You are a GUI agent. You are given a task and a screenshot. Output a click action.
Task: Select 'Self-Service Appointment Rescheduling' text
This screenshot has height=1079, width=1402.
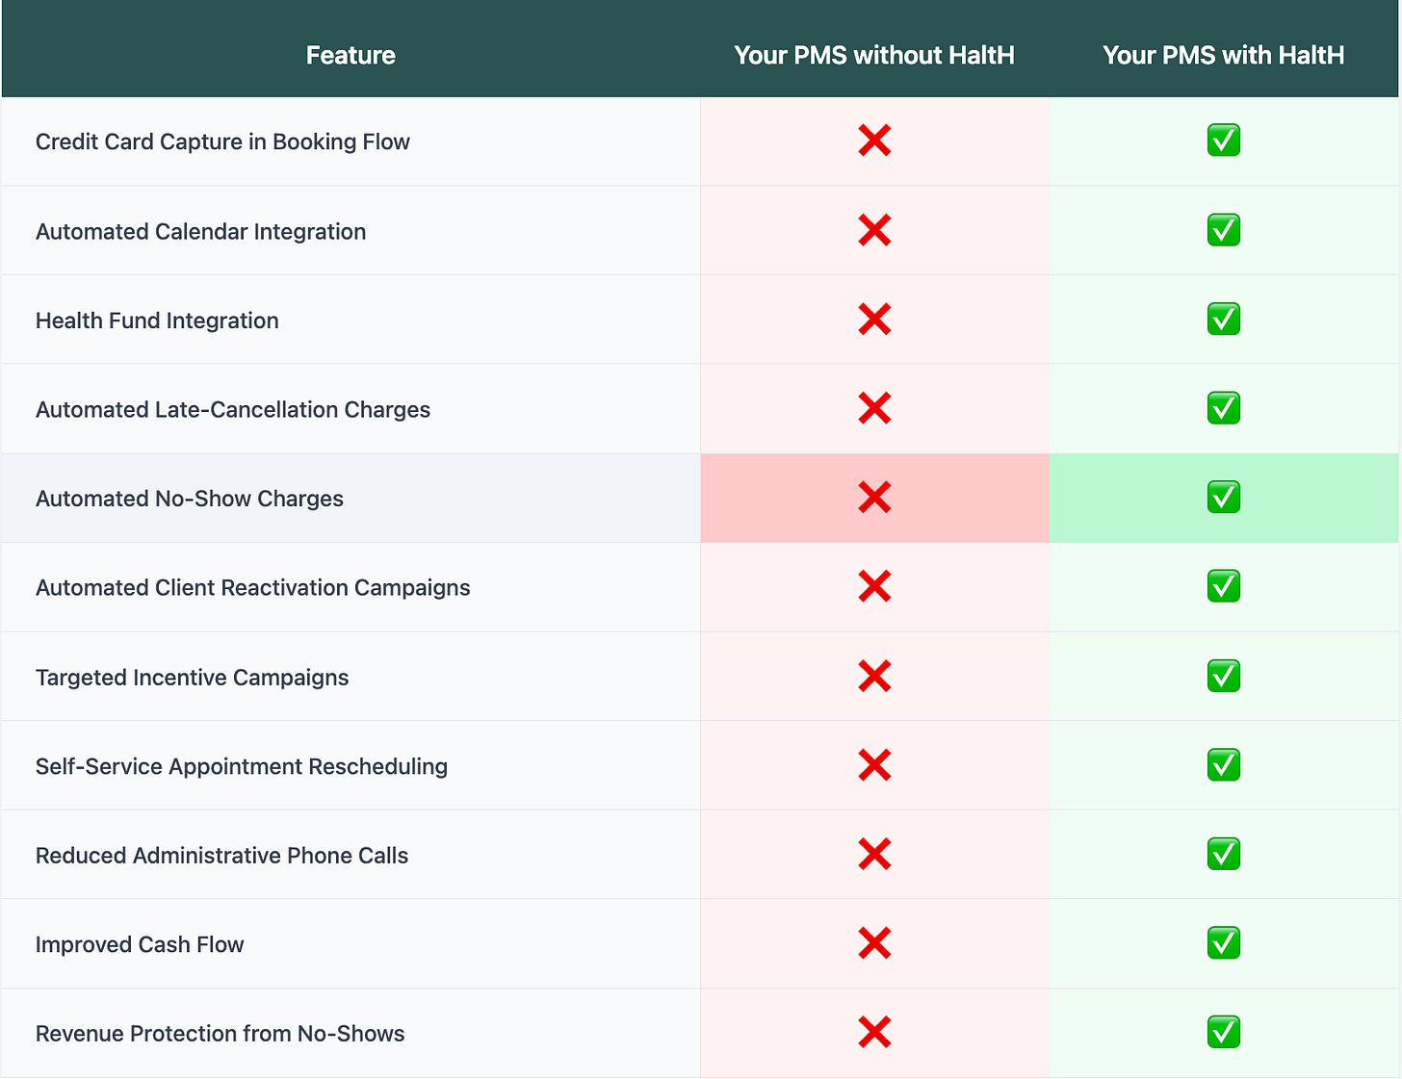242,766
